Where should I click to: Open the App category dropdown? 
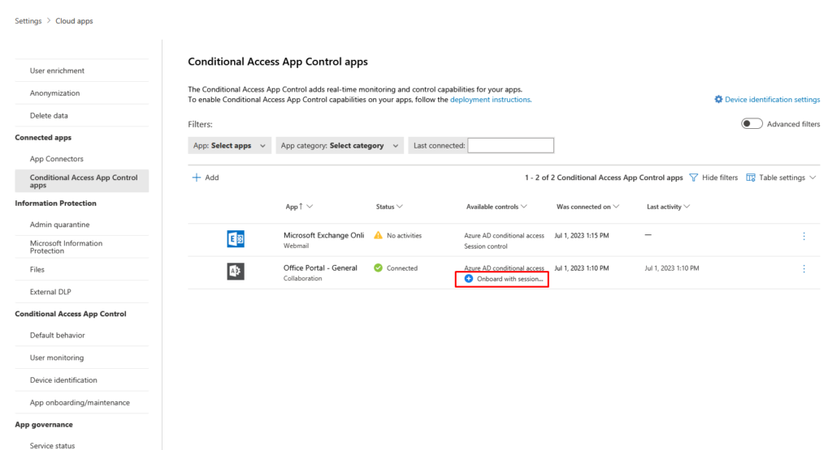[x=340, y=146]
